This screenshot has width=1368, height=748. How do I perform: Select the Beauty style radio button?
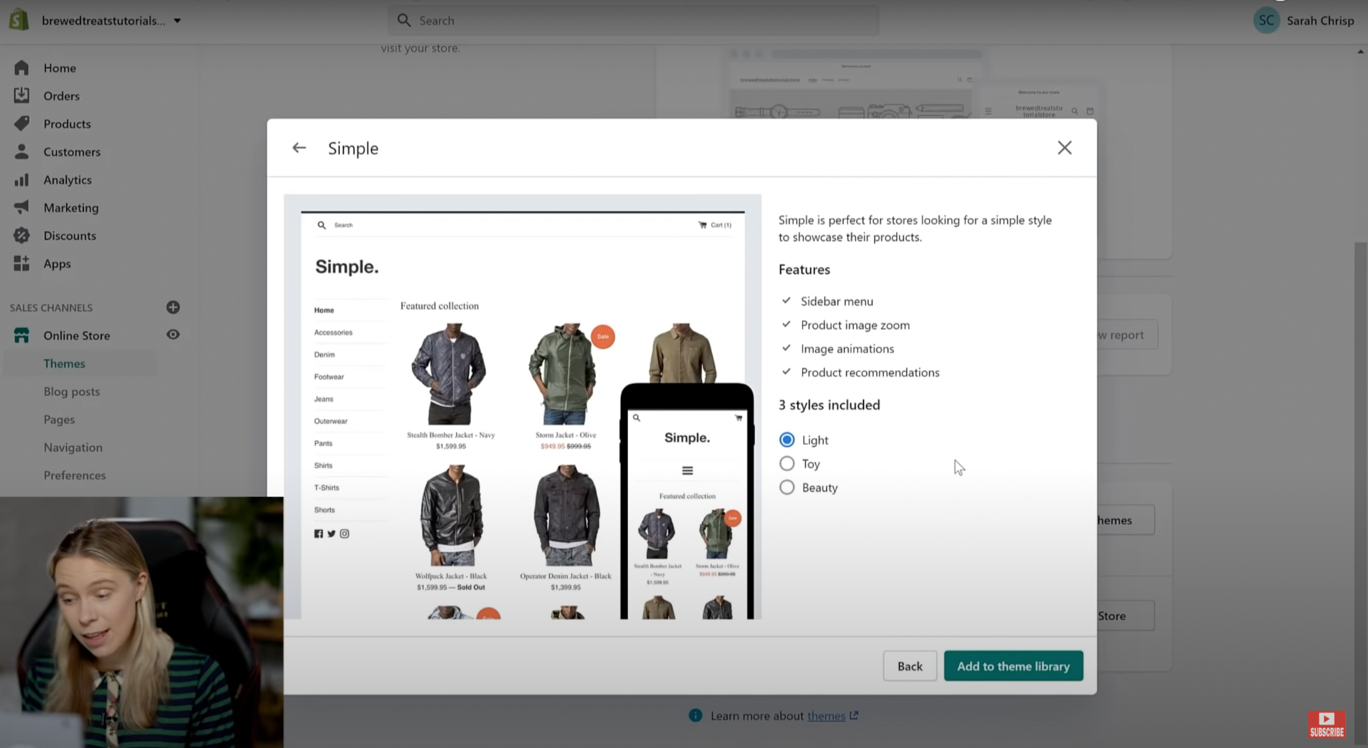click(787, 486)
